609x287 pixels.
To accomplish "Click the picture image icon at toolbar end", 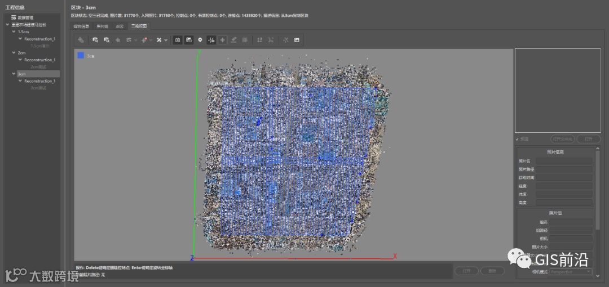I will 297,40.
